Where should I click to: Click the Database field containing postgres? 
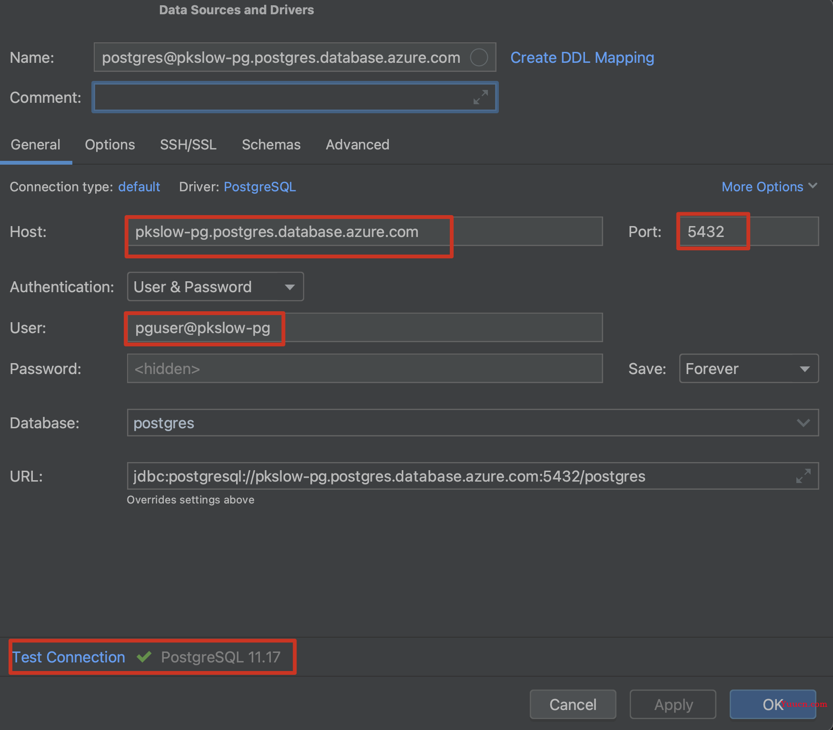pyautogui.click(x=473, y=423)
